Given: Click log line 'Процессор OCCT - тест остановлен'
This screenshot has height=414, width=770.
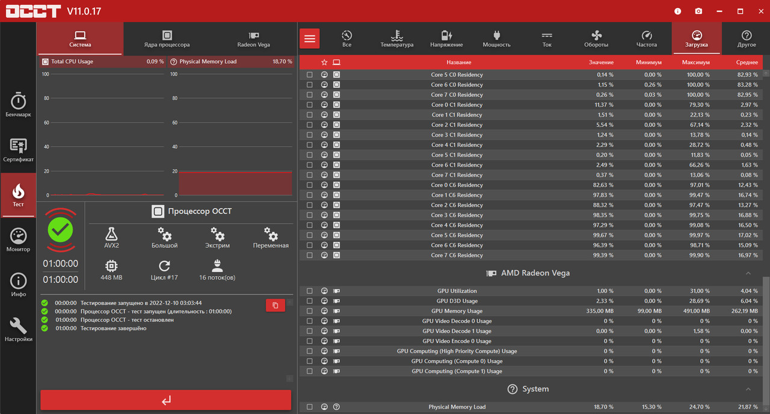Looking at the screenshot, I should coord(127,320).
